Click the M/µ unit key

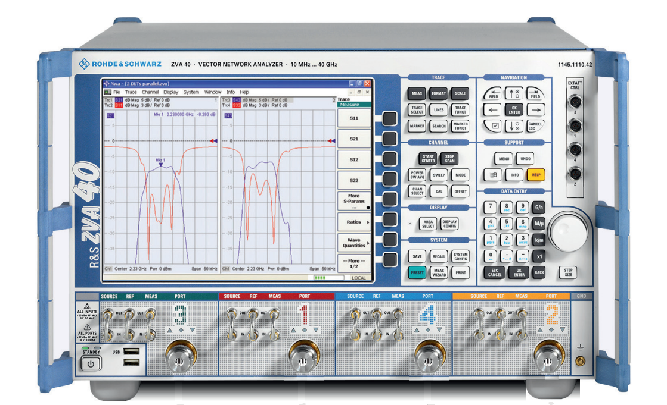tap(539, 224)
